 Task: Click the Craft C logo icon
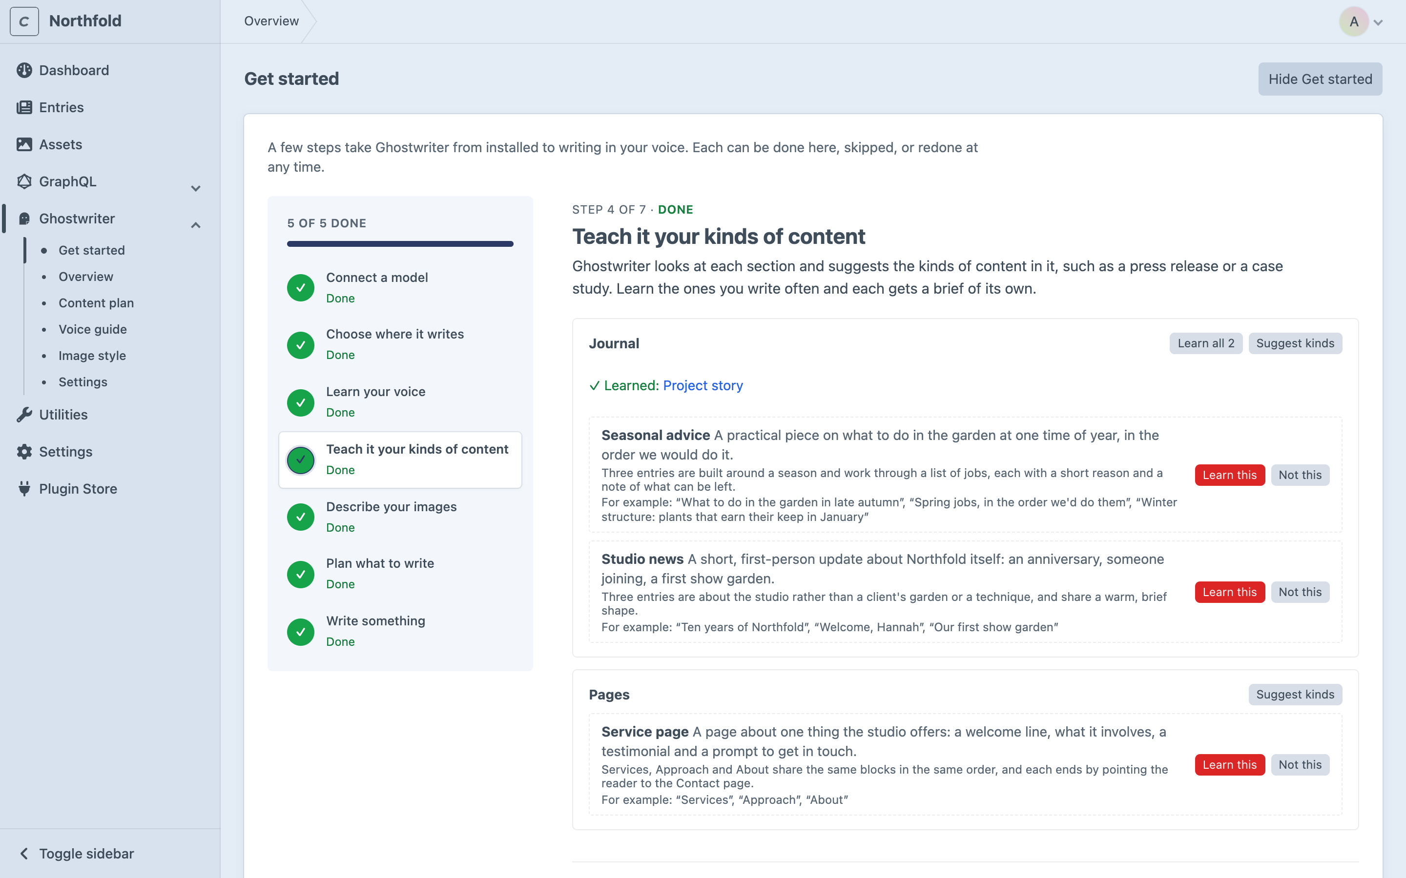24,21
